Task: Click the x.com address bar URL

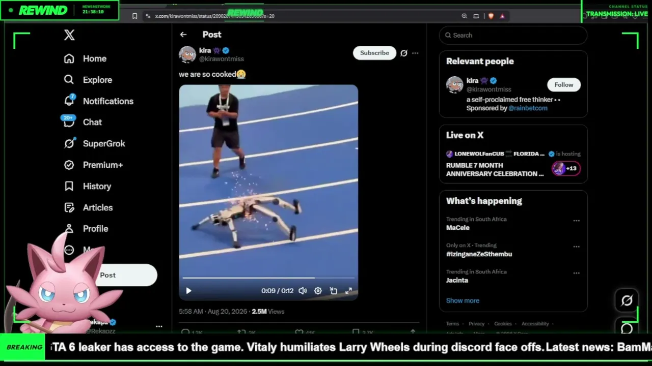Action: (x=214, y=16)
